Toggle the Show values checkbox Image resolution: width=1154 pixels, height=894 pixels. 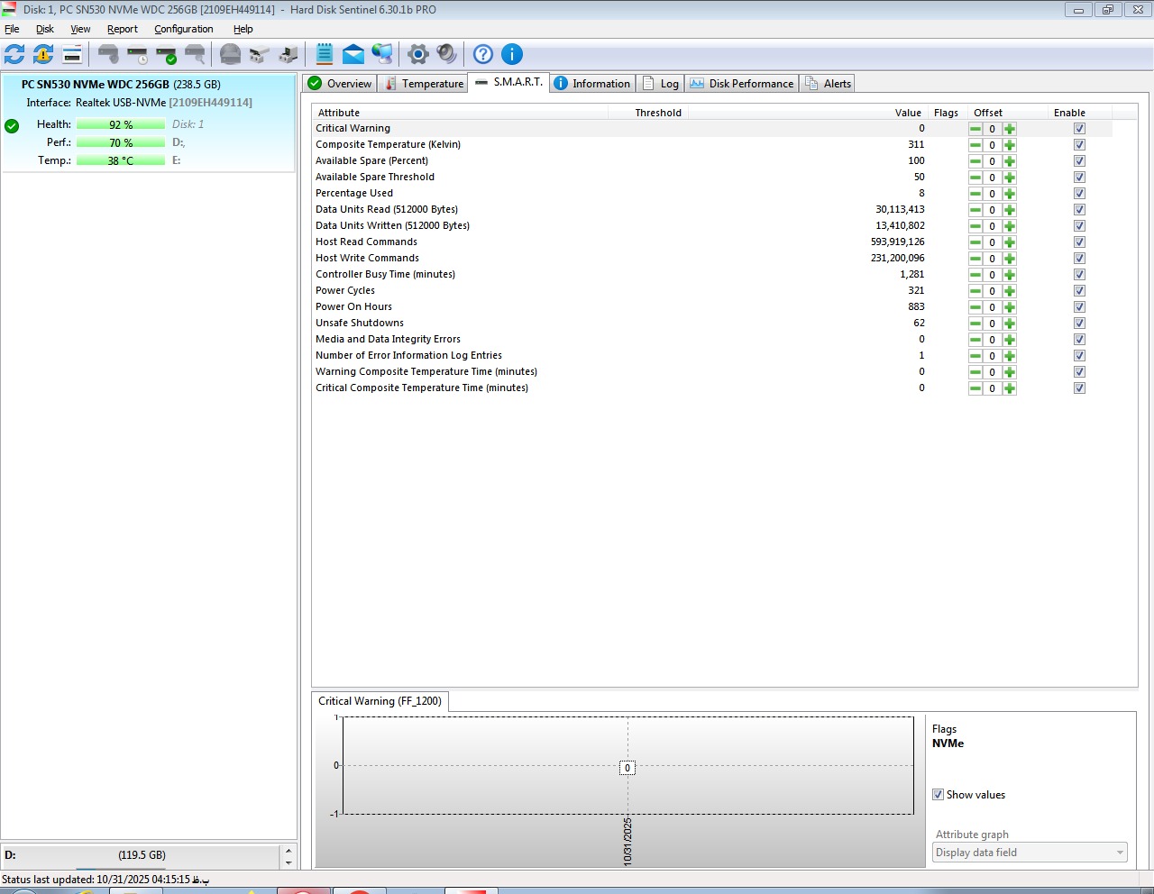938,795
